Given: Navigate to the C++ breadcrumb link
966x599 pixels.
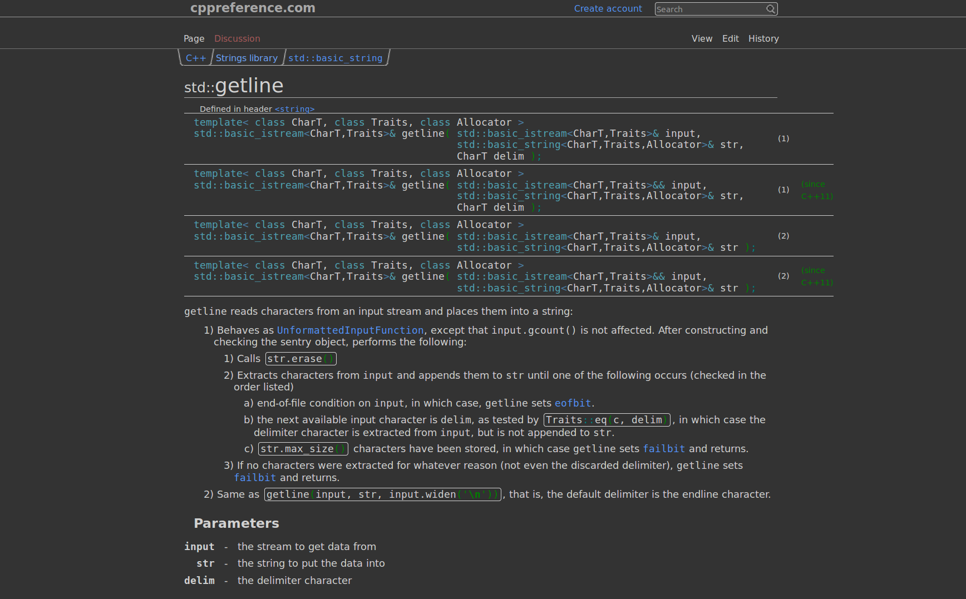Looking at the screenshot, I should tap(196, 57).
